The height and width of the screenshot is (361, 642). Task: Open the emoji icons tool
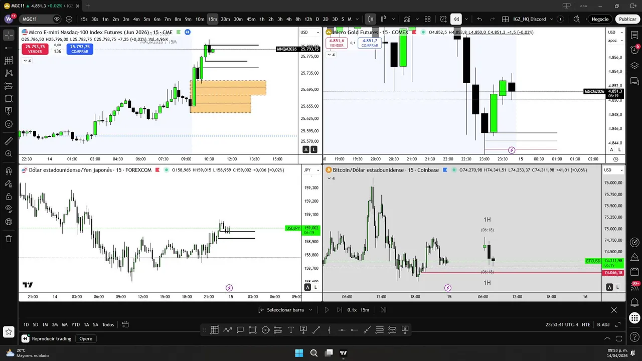[x=9, y=124]
